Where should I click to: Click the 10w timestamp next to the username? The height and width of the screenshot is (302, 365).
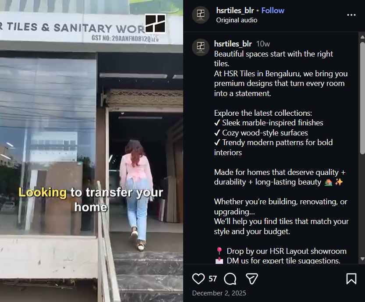click(x=263, y=44)
